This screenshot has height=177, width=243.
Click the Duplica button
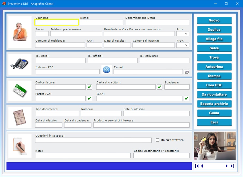214,30
